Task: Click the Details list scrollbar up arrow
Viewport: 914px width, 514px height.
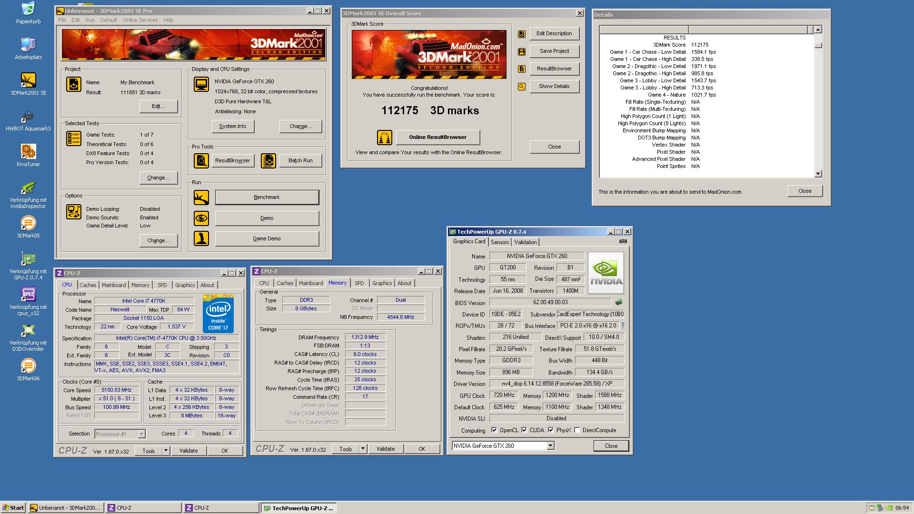Action: pyautogui.click(x=818, y=30)
